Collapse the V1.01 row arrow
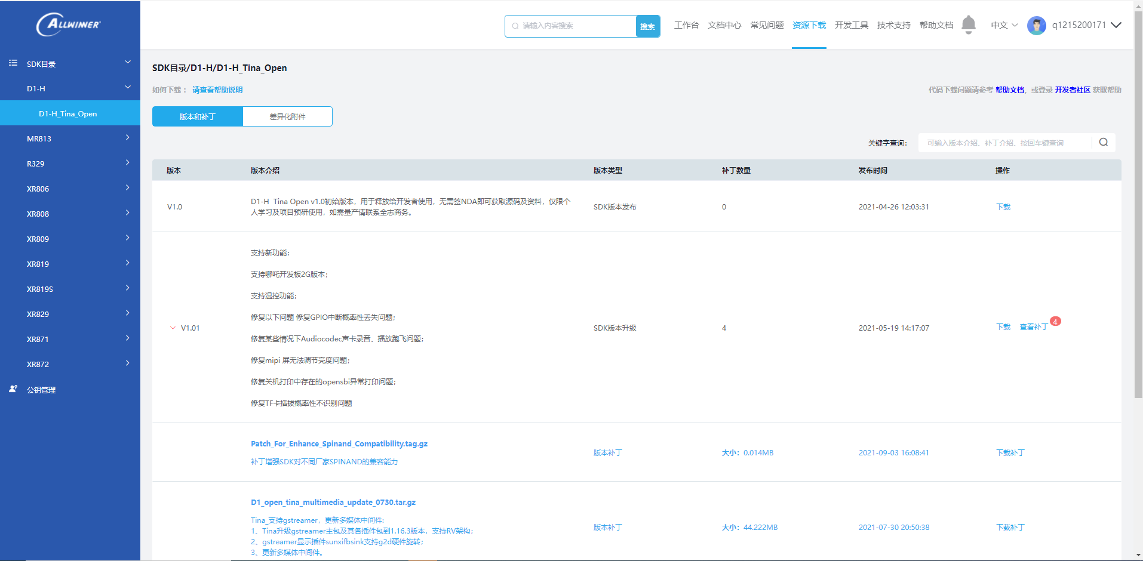1143x561 pixels. (173, 328)
